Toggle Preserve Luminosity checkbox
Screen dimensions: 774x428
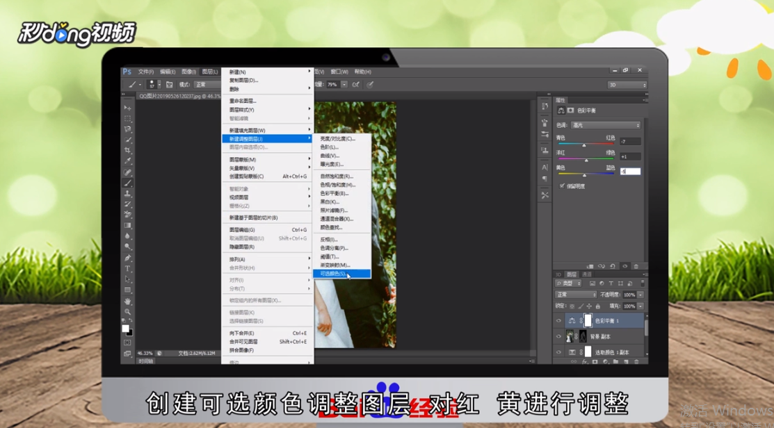562,186
